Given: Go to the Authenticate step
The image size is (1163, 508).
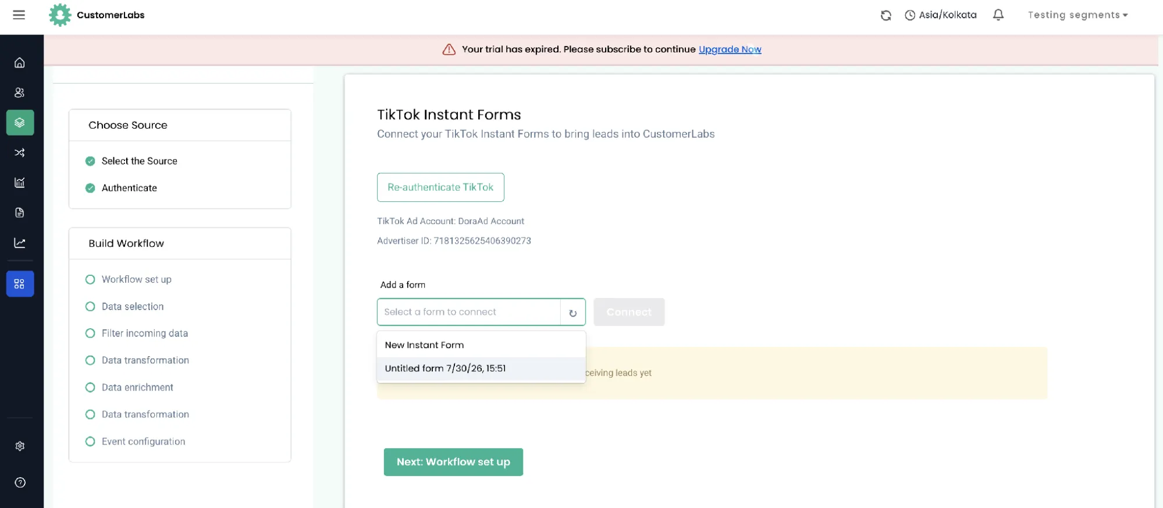Looking at the screenshot, I should 122,188.
